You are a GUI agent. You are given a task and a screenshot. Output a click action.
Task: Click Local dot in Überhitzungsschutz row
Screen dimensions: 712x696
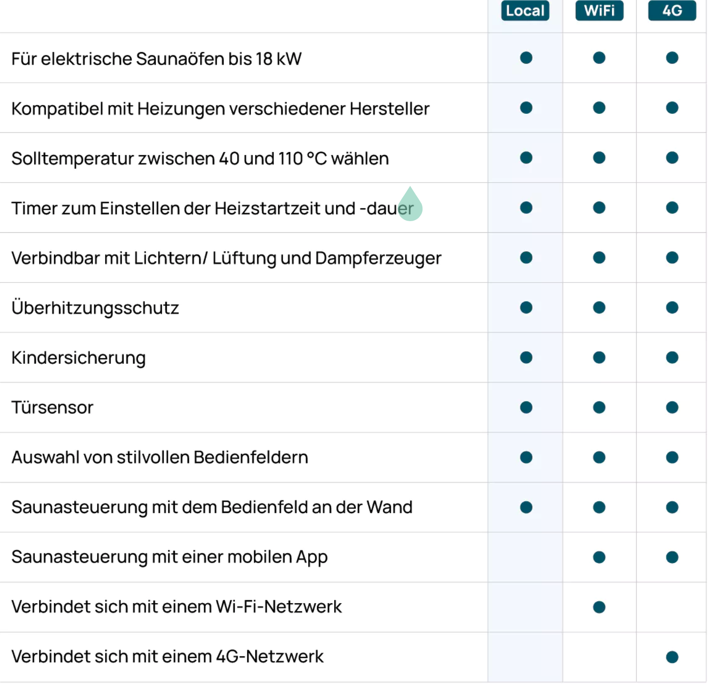tap(526, 308)
